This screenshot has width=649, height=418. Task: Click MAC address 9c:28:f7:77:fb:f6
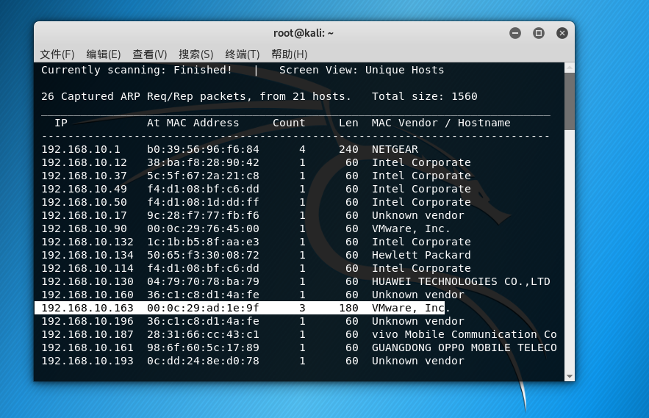tap(204, 216)
